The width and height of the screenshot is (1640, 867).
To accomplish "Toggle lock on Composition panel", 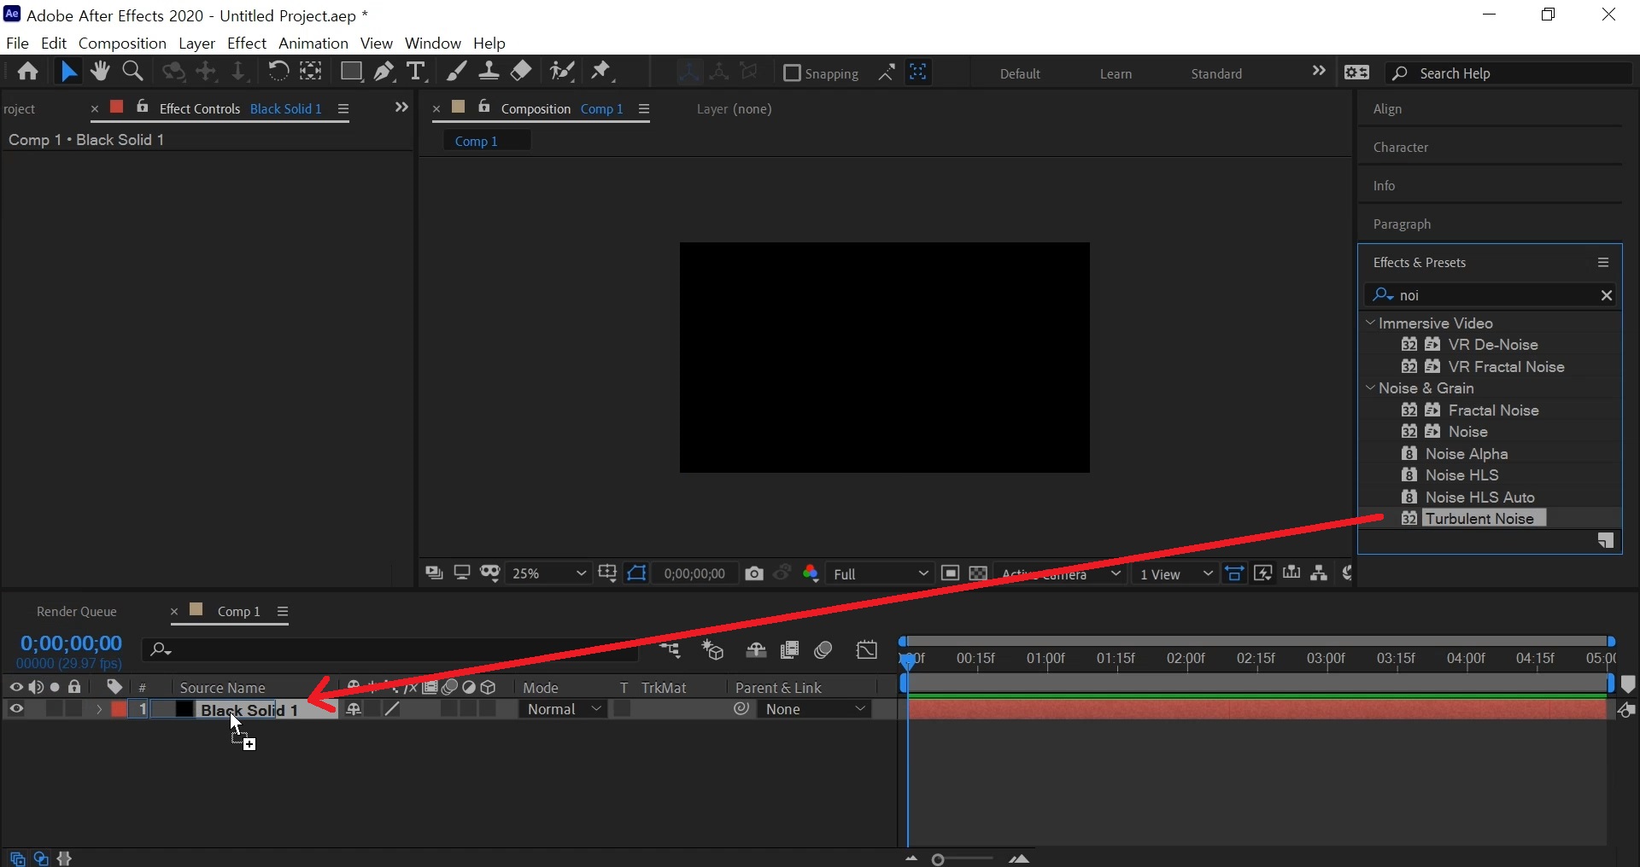I will (484, 107).
